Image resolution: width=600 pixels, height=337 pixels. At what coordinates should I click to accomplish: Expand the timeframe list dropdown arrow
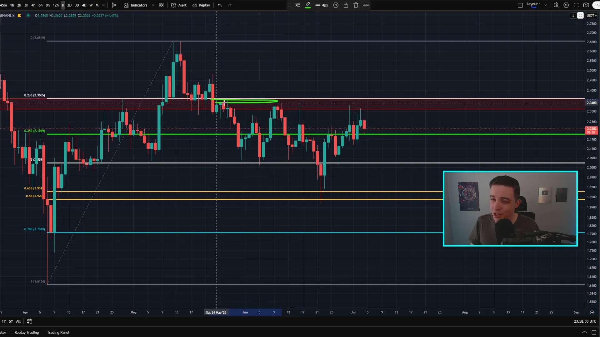click(x=103, y=5)
